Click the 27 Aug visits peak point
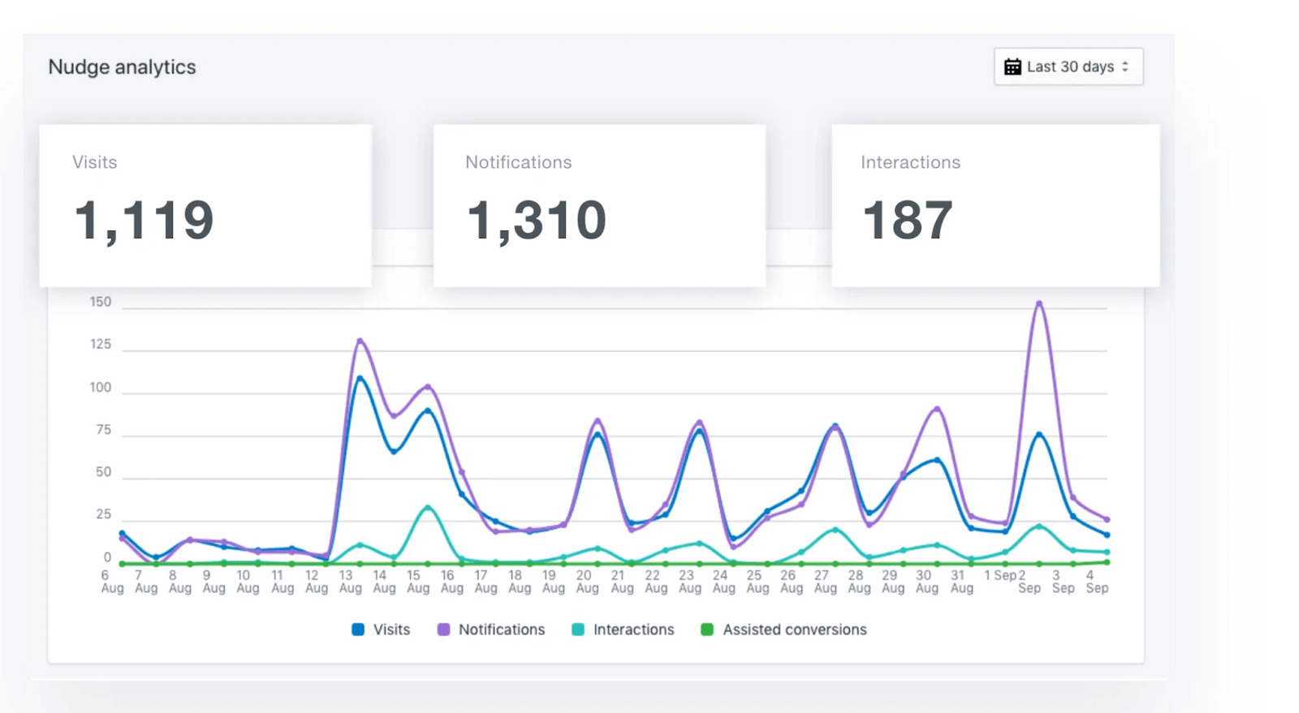Image resolution: width=1299 pixels, height=713 pixels. coord(835,426)
